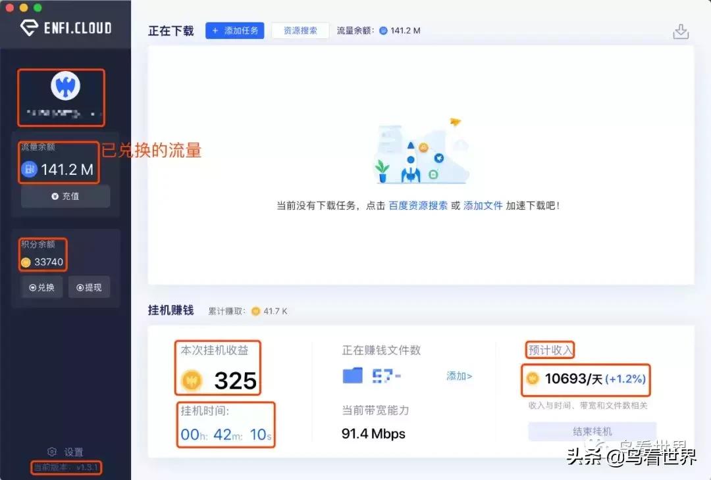711x480 pixels.
Task: Open the 资源搜索 tab
Action: point(300,30)
